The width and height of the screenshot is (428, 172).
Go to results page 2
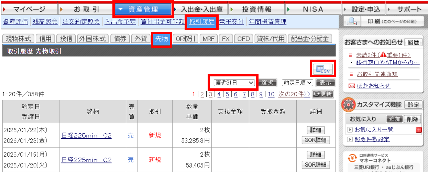click(202, 94)
